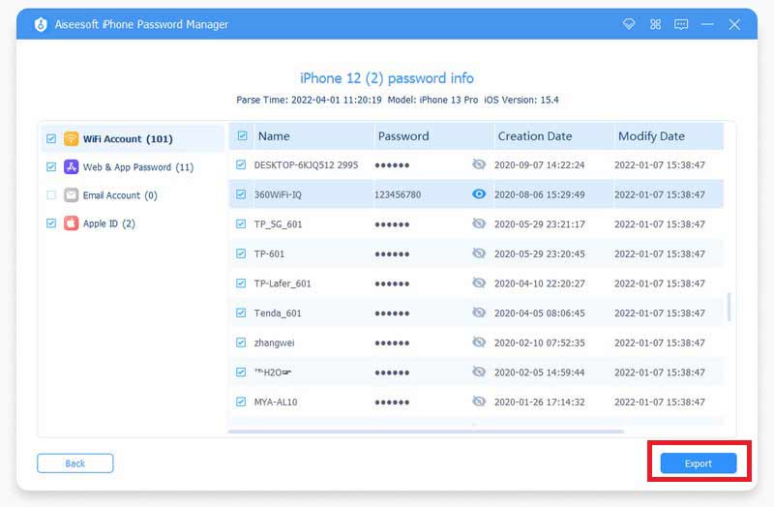The width and height of the screenshot is (774, 507).
Task: Minimize the Password Manager window
Action: point(707,24)
